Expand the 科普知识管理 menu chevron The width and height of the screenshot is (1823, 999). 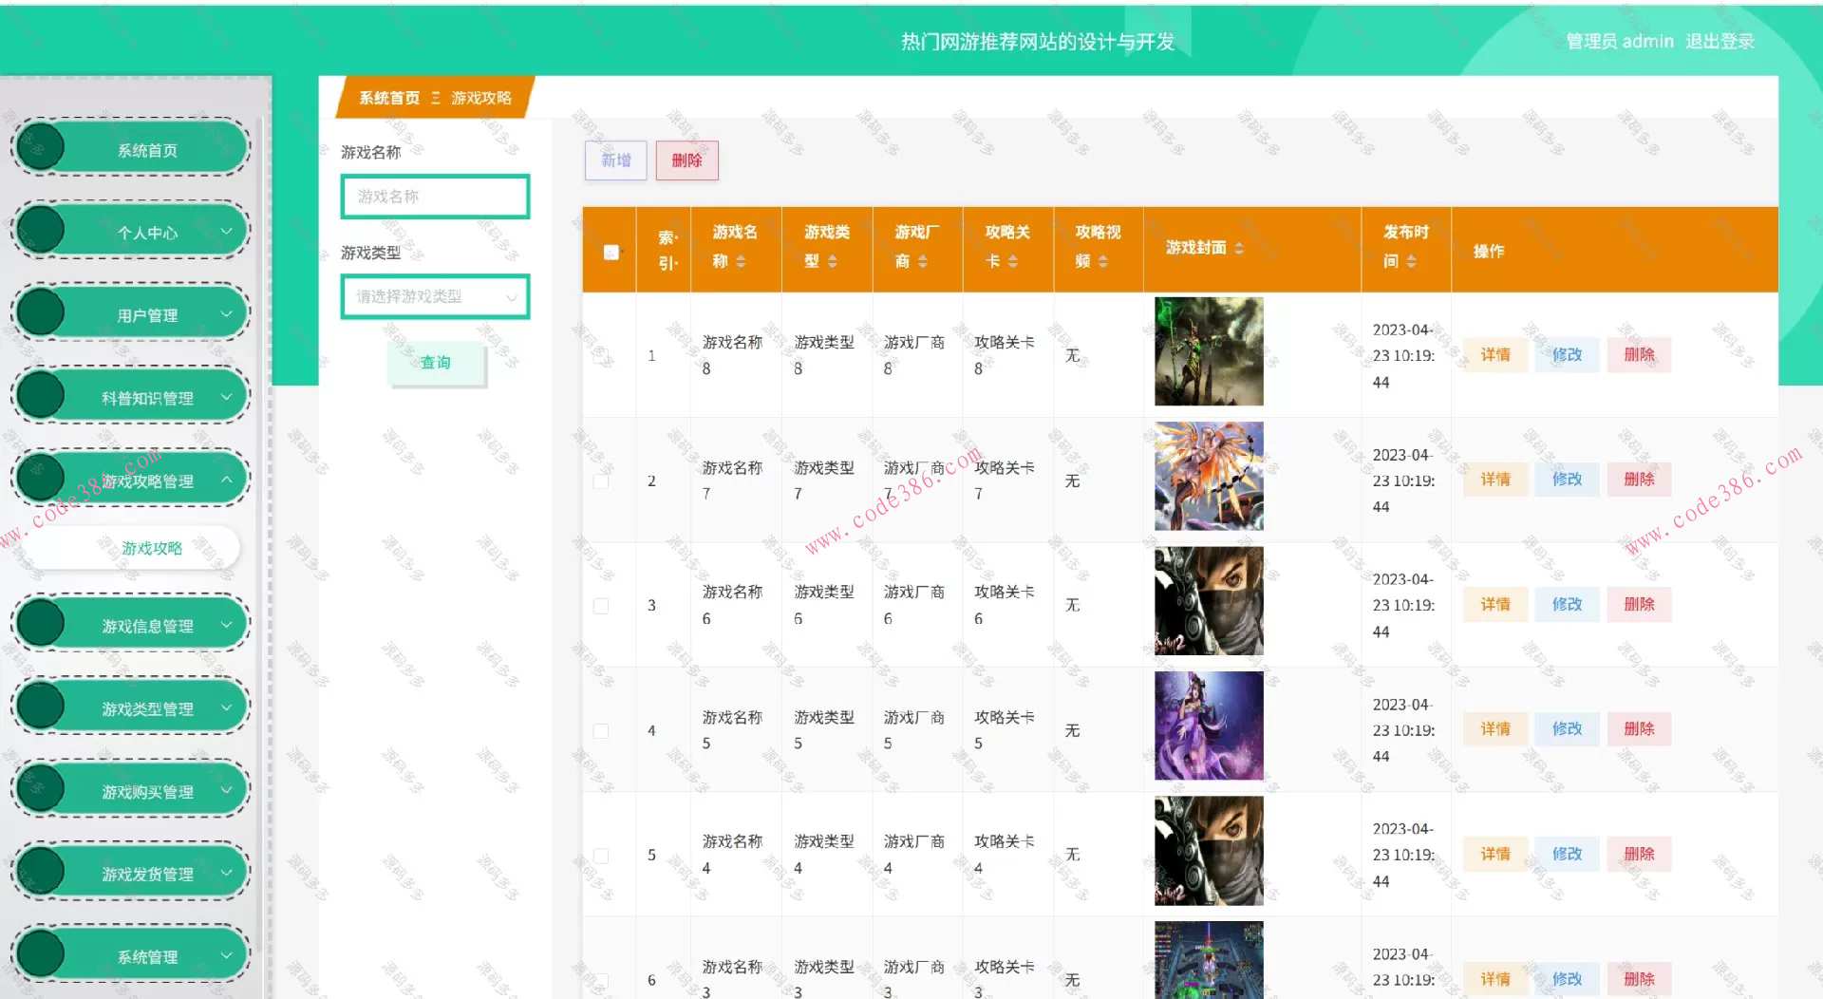226,396
